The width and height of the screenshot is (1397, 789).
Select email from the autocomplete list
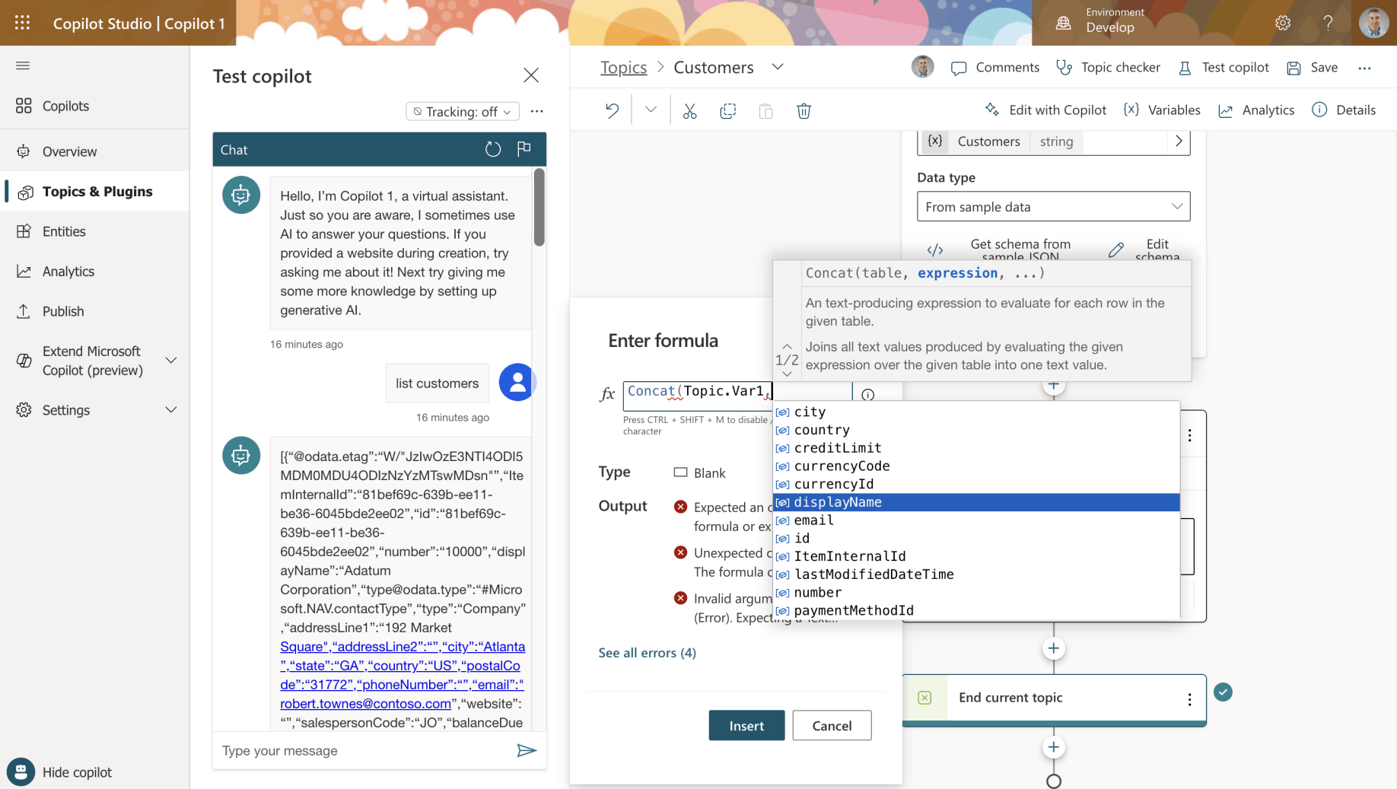(x=976, y=520)
